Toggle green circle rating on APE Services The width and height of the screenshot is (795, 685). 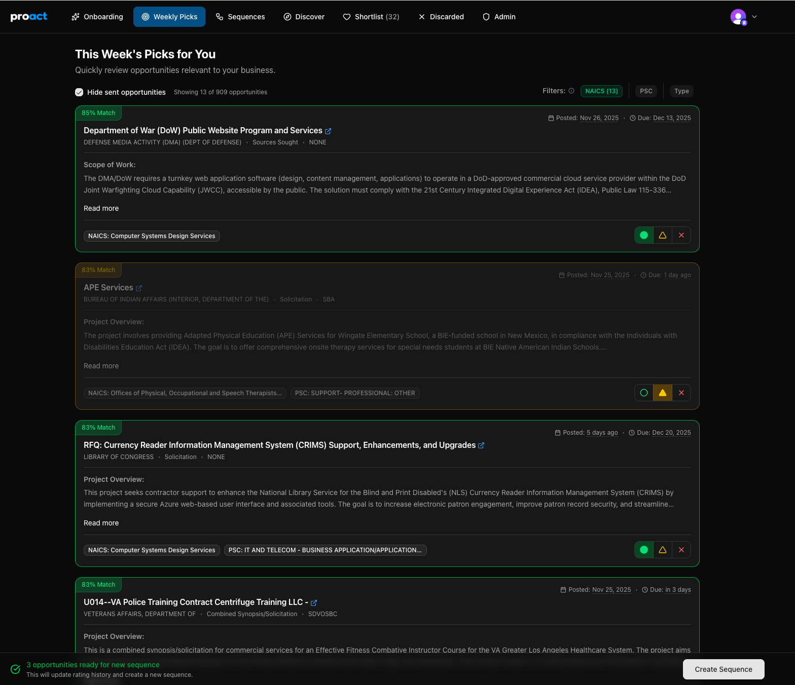pyautogui.click(x=644, y=393)
